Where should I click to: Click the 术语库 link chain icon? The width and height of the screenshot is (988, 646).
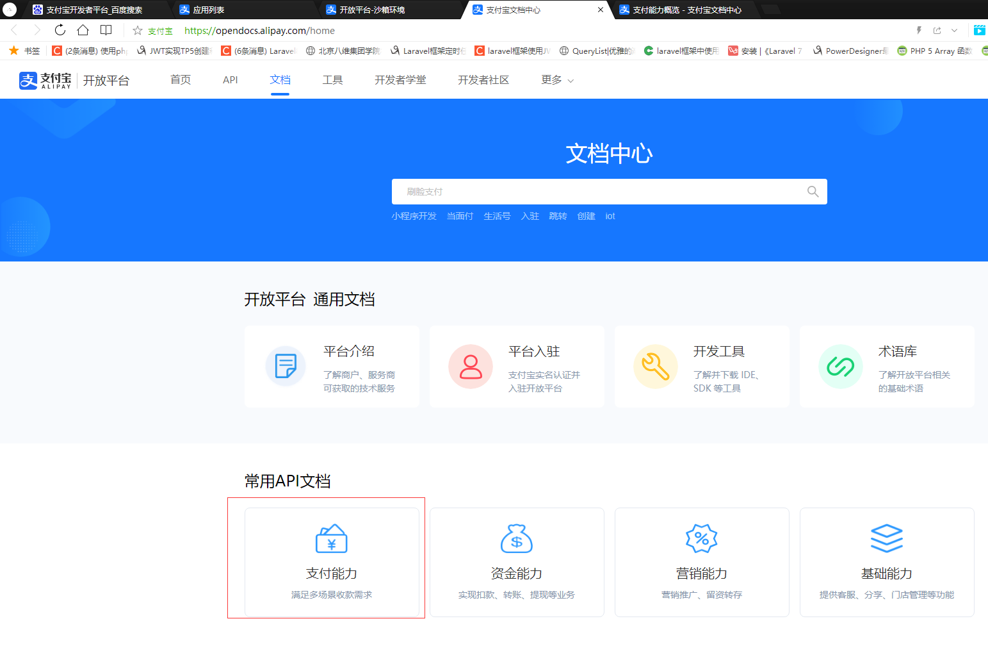click(x=841, y=367)
